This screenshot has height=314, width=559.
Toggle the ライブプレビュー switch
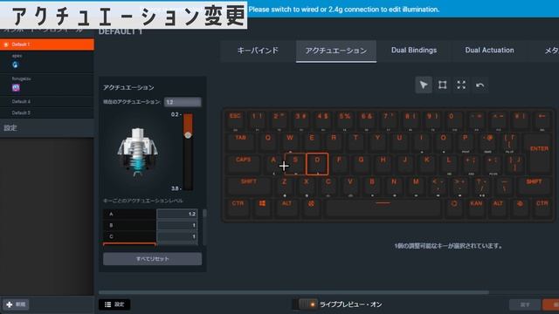[x=305, y=304]
